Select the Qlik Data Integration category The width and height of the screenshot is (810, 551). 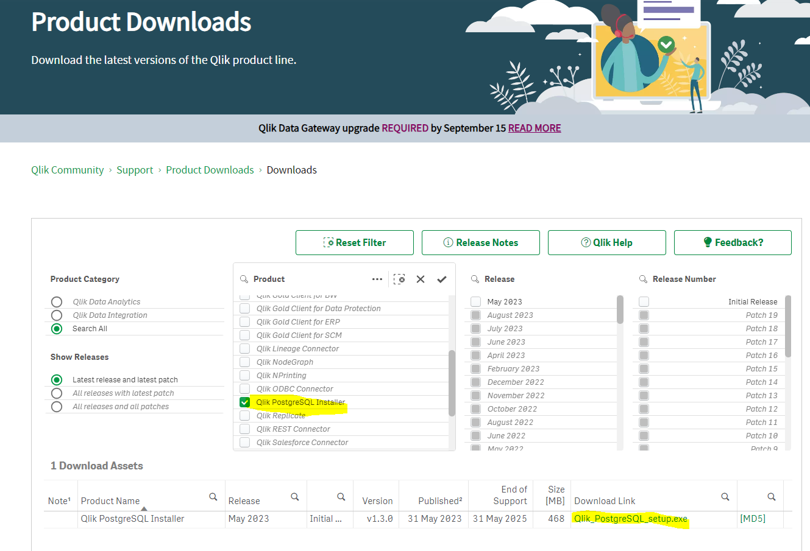click(x=57, y=315)
